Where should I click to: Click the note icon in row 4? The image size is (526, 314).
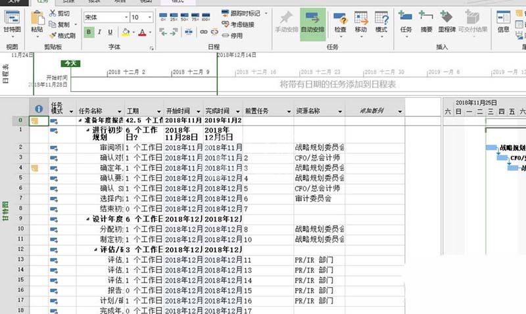35,168
